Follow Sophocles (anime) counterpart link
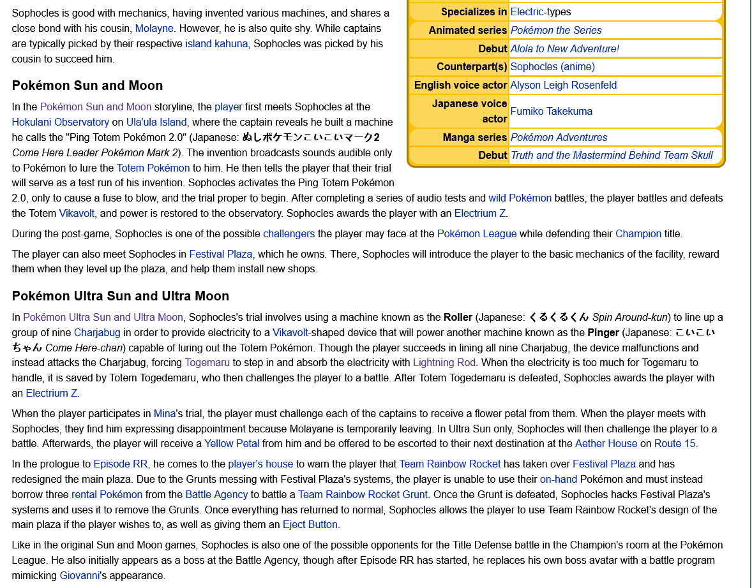Screen dimensions: 752x588 pos(552,66)
